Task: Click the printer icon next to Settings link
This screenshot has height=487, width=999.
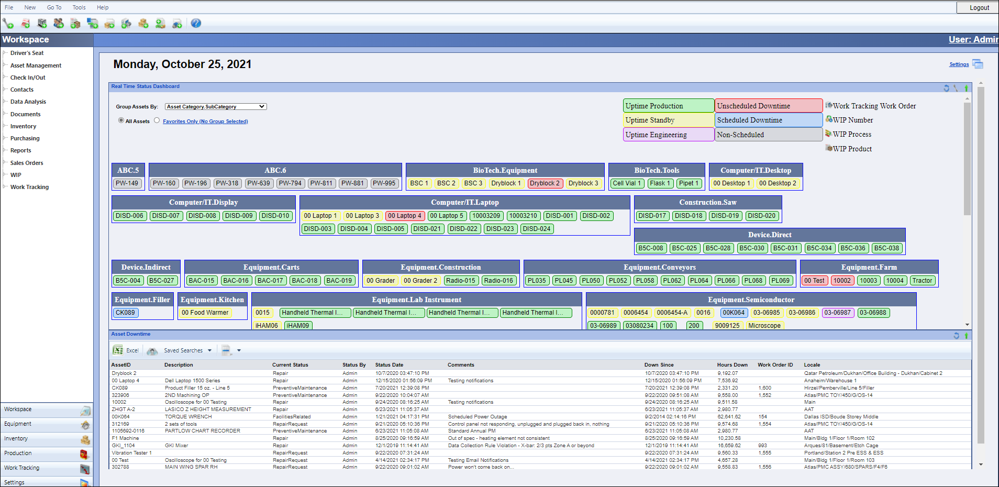Action: pos(978,64)
